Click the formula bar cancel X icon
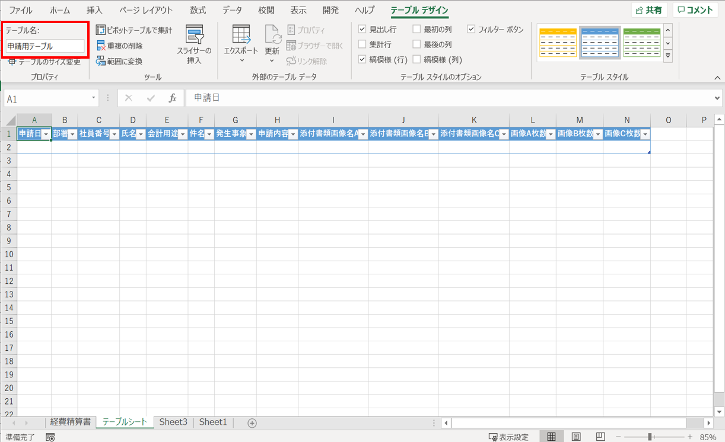The width and height of the screenshot is (725, 442). tap(129, 98)
